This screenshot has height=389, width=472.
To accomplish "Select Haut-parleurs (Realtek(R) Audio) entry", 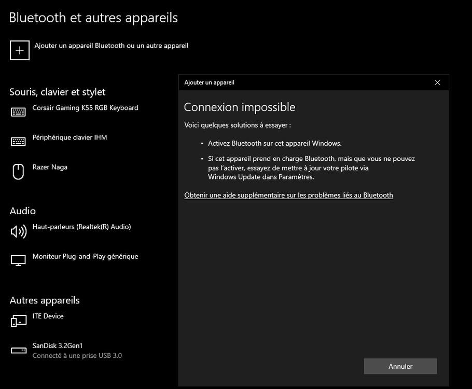I will coord(81,227).
